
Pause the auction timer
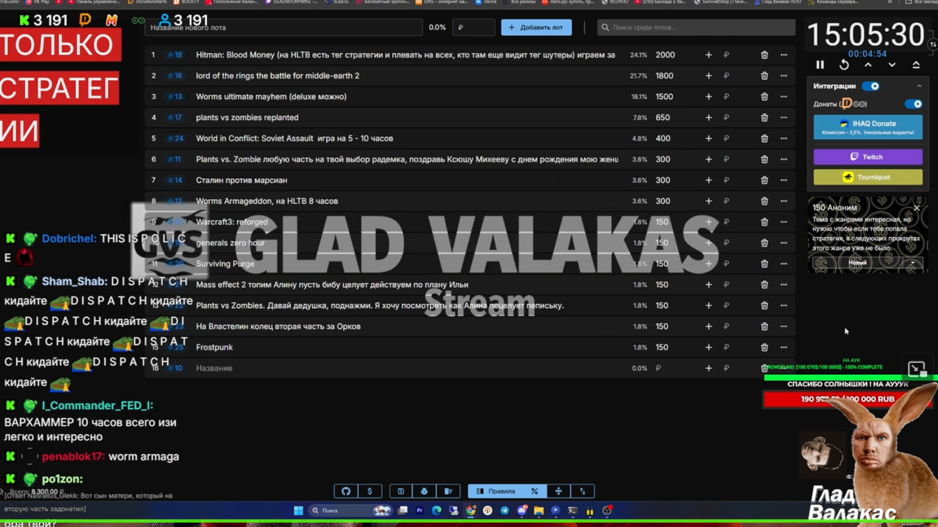820,65
